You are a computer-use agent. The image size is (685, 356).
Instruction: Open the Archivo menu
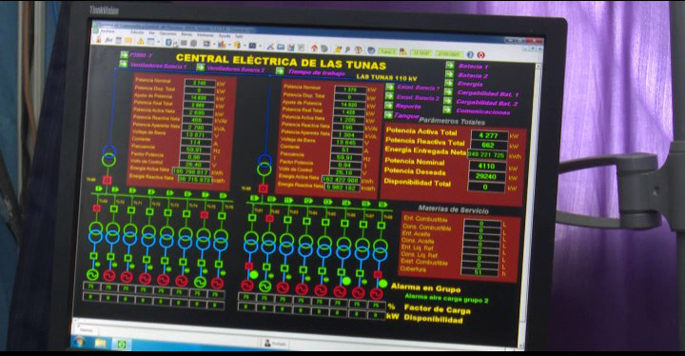pos(107,31)
